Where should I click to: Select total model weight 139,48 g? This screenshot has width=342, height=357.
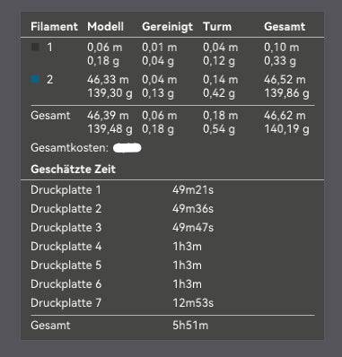click(110, 129)
